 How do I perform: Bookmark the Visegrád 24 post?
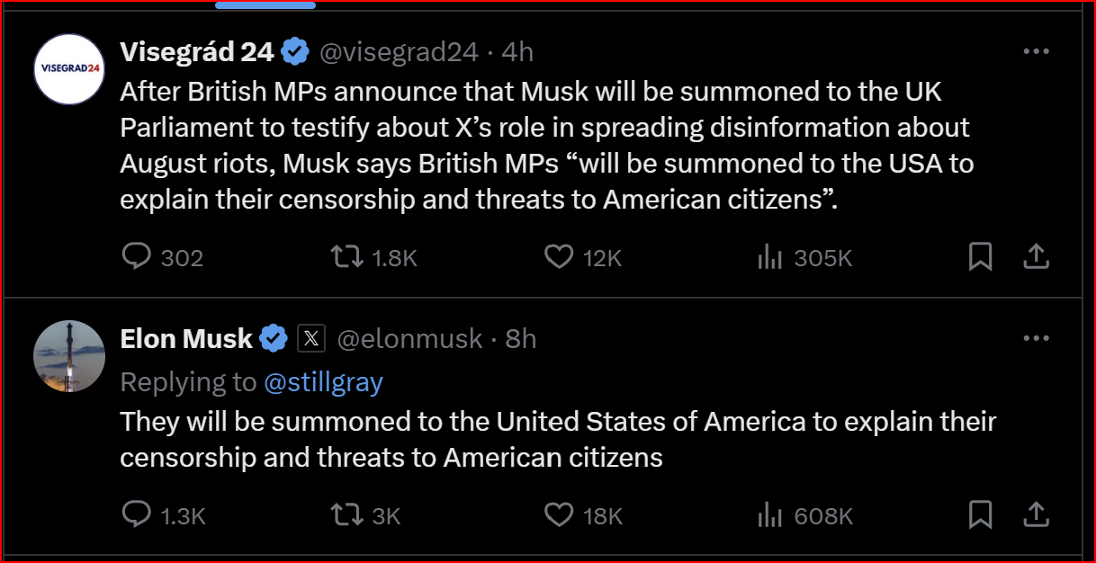(x=980, y=258)
